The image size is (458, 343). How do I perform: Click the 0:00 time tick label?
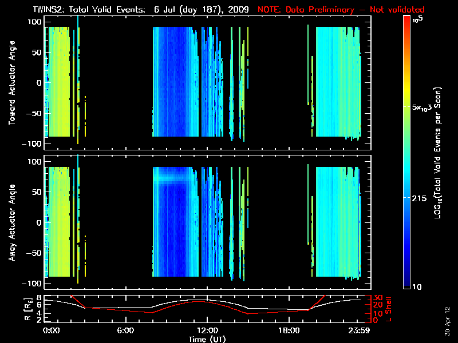(52, 331)
